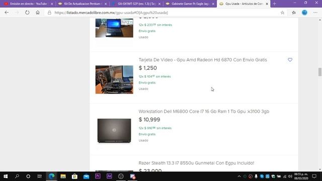Click 12x $ 916 sin interés text

[155, 128]
